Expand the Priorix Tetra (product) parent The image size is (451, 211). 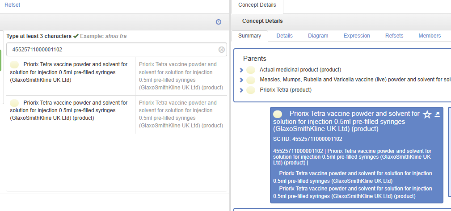[241, 90]
